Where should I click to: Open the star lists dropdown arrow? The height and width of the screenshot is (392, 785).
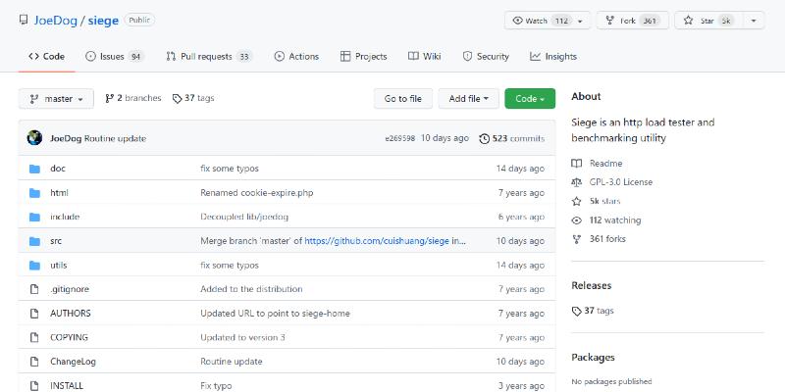coord(755,21)
